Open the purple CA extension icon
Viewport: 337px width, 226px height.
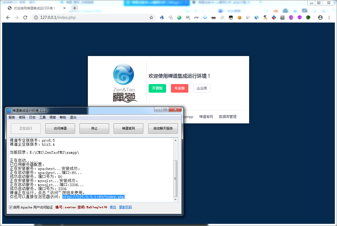click(291, 18)
